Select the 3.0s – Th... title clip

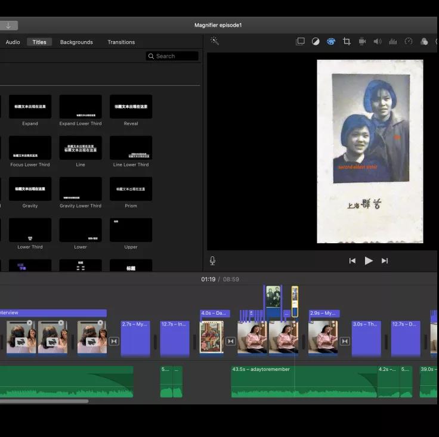pyautogui.click(x=366, y=339)
